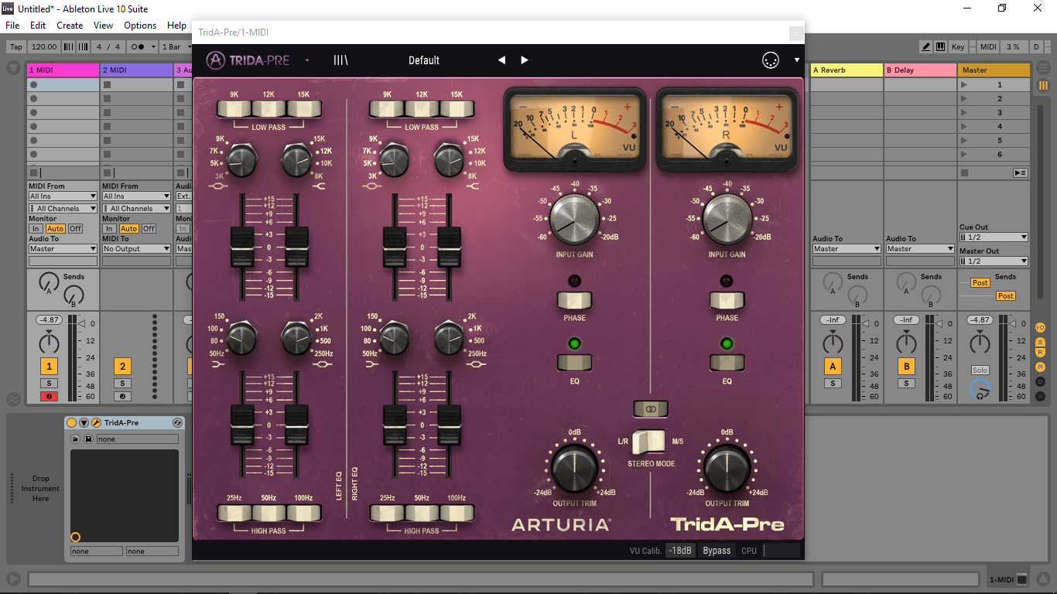This screenshot has width=1057, height=594.
Task: Go to previous preset arrow
Action: (x=501, y=60)
